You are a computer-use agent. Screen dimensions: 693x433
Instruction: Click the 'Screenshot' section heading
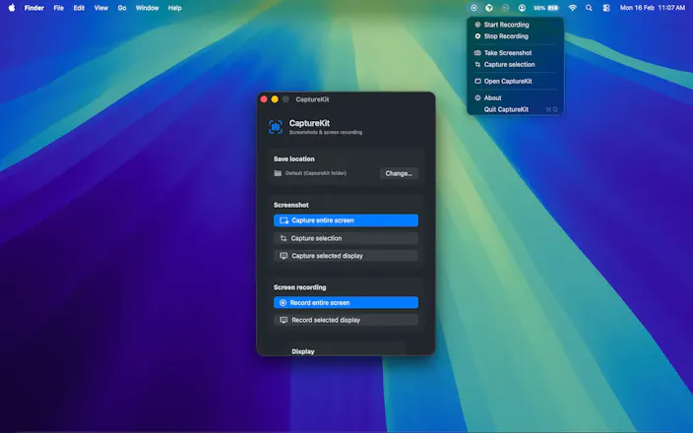pyautogui.click(x=290, y=205)
